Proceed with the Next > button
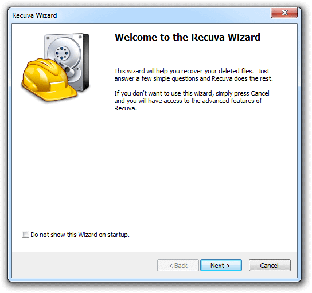312x293 pixels. (x=221, y=265)
